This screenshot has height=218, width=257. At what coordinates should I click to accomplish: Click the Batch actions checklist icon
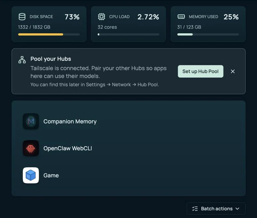click(195, 209)
